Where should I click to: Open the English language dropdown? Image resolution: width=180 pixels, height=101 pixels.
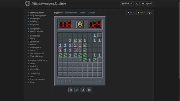pyautogui.click(x=147, y=3)
